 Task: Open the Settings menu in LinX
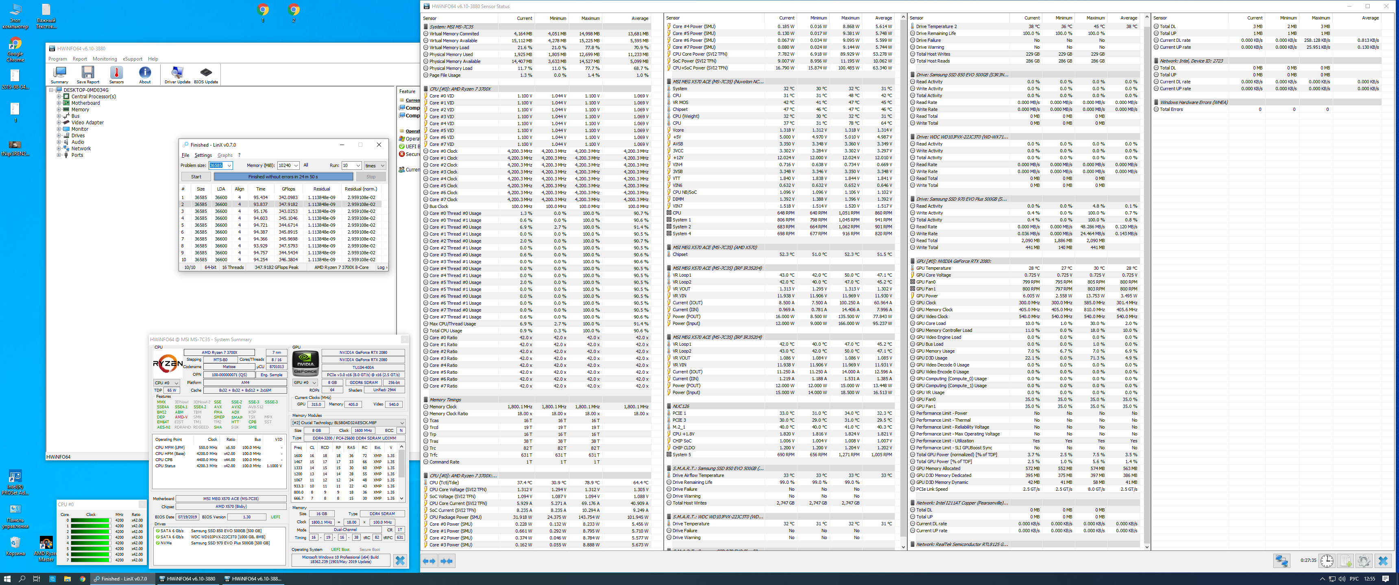pyautogui.click(x=203, y=155)
